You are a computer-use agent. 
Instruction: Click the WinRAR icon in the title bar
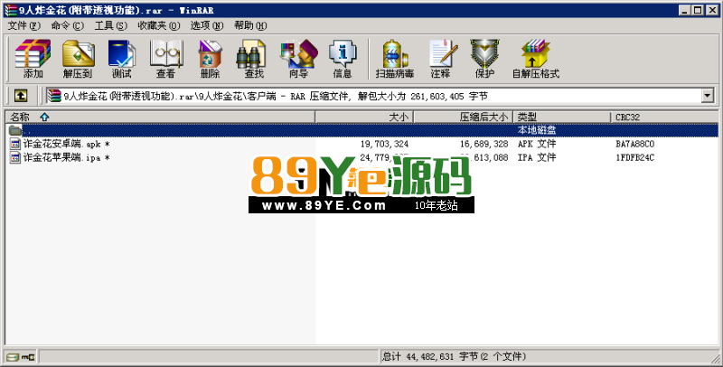(11, 10)
